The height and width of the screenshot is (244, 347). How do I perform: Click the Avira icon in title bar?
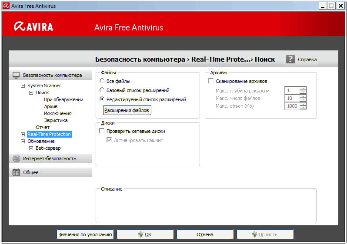(6, 6)
